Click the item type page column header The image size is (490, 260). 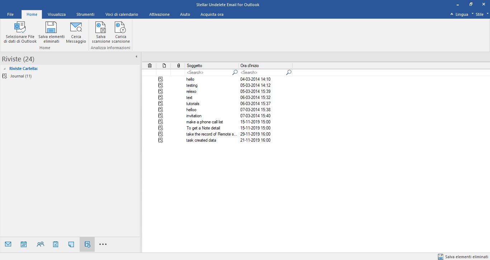click(x=164, y=66)
